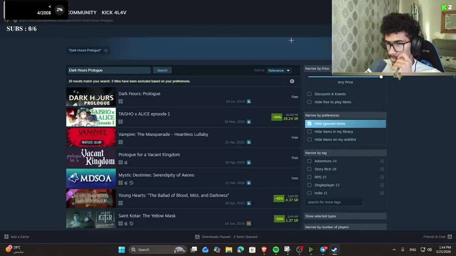Image resolution: width=456 pixels, height=256 pixels.
Task: Adjust the Any Price slider handle
Action: (x=381, y=77)
